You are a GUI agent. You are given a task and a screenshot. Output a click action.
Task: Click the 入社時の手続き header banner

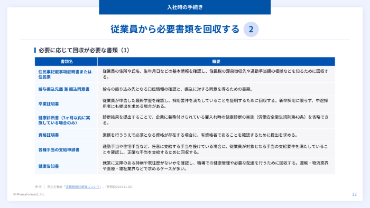(185, 7)
